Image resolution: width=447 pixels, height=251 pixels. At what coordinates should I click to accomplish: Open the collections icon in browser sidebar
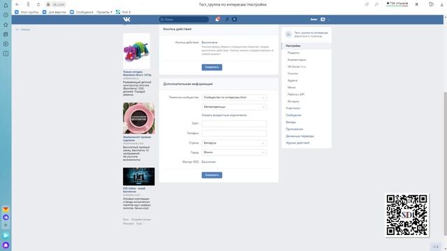pos(6,34)
